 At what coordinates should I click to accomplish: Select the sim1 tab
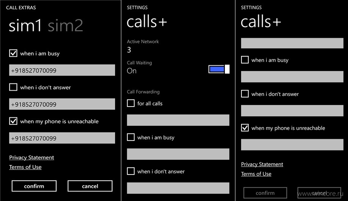point(25,25)
